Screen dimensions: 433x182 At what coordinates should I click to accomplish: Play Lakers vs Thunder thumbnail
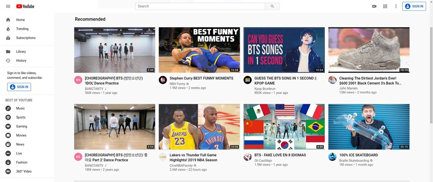(199, 127)
